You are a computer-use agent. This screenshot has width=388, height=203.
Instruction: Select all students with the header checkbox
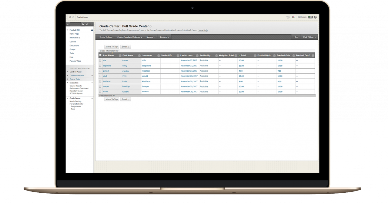pos(100,55)
